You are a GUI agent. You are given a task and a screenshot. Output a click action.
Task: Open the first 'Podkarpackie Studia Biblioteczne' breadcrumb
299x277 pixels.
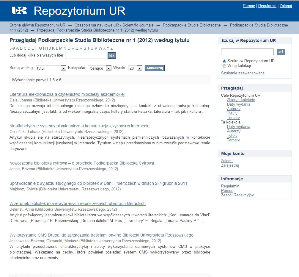tap(192, 25)
